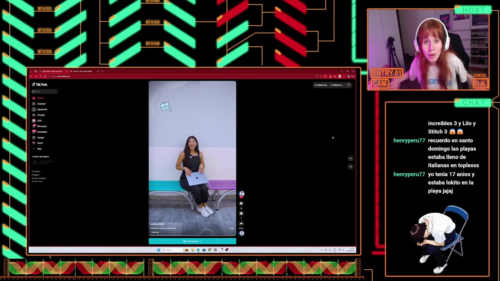Open Chrome from the taskbar
Viewport: 500px width, 281px height.
click(x=210, y=250)
